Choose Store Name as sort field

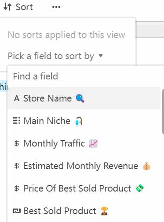tap(84, 98)
